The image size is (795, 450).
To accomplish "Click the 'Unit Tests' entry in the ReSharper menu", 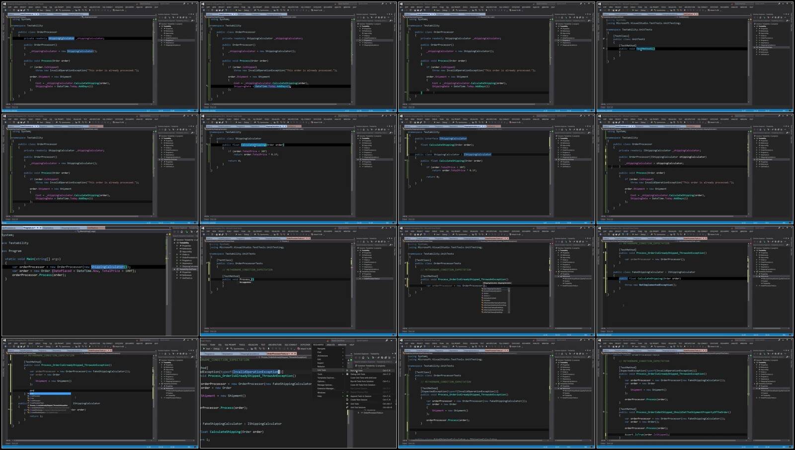I will click(x=322, y=370).
